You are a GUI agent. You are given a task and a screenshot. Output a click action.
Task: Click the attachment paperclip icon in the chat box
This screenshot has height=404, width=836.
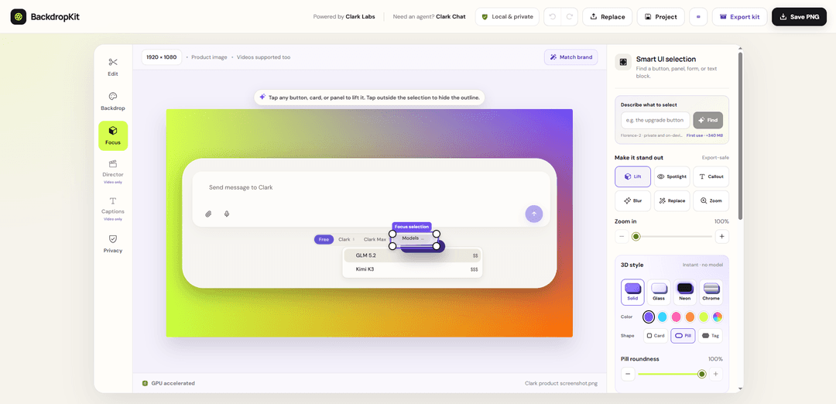pos(208,214)
